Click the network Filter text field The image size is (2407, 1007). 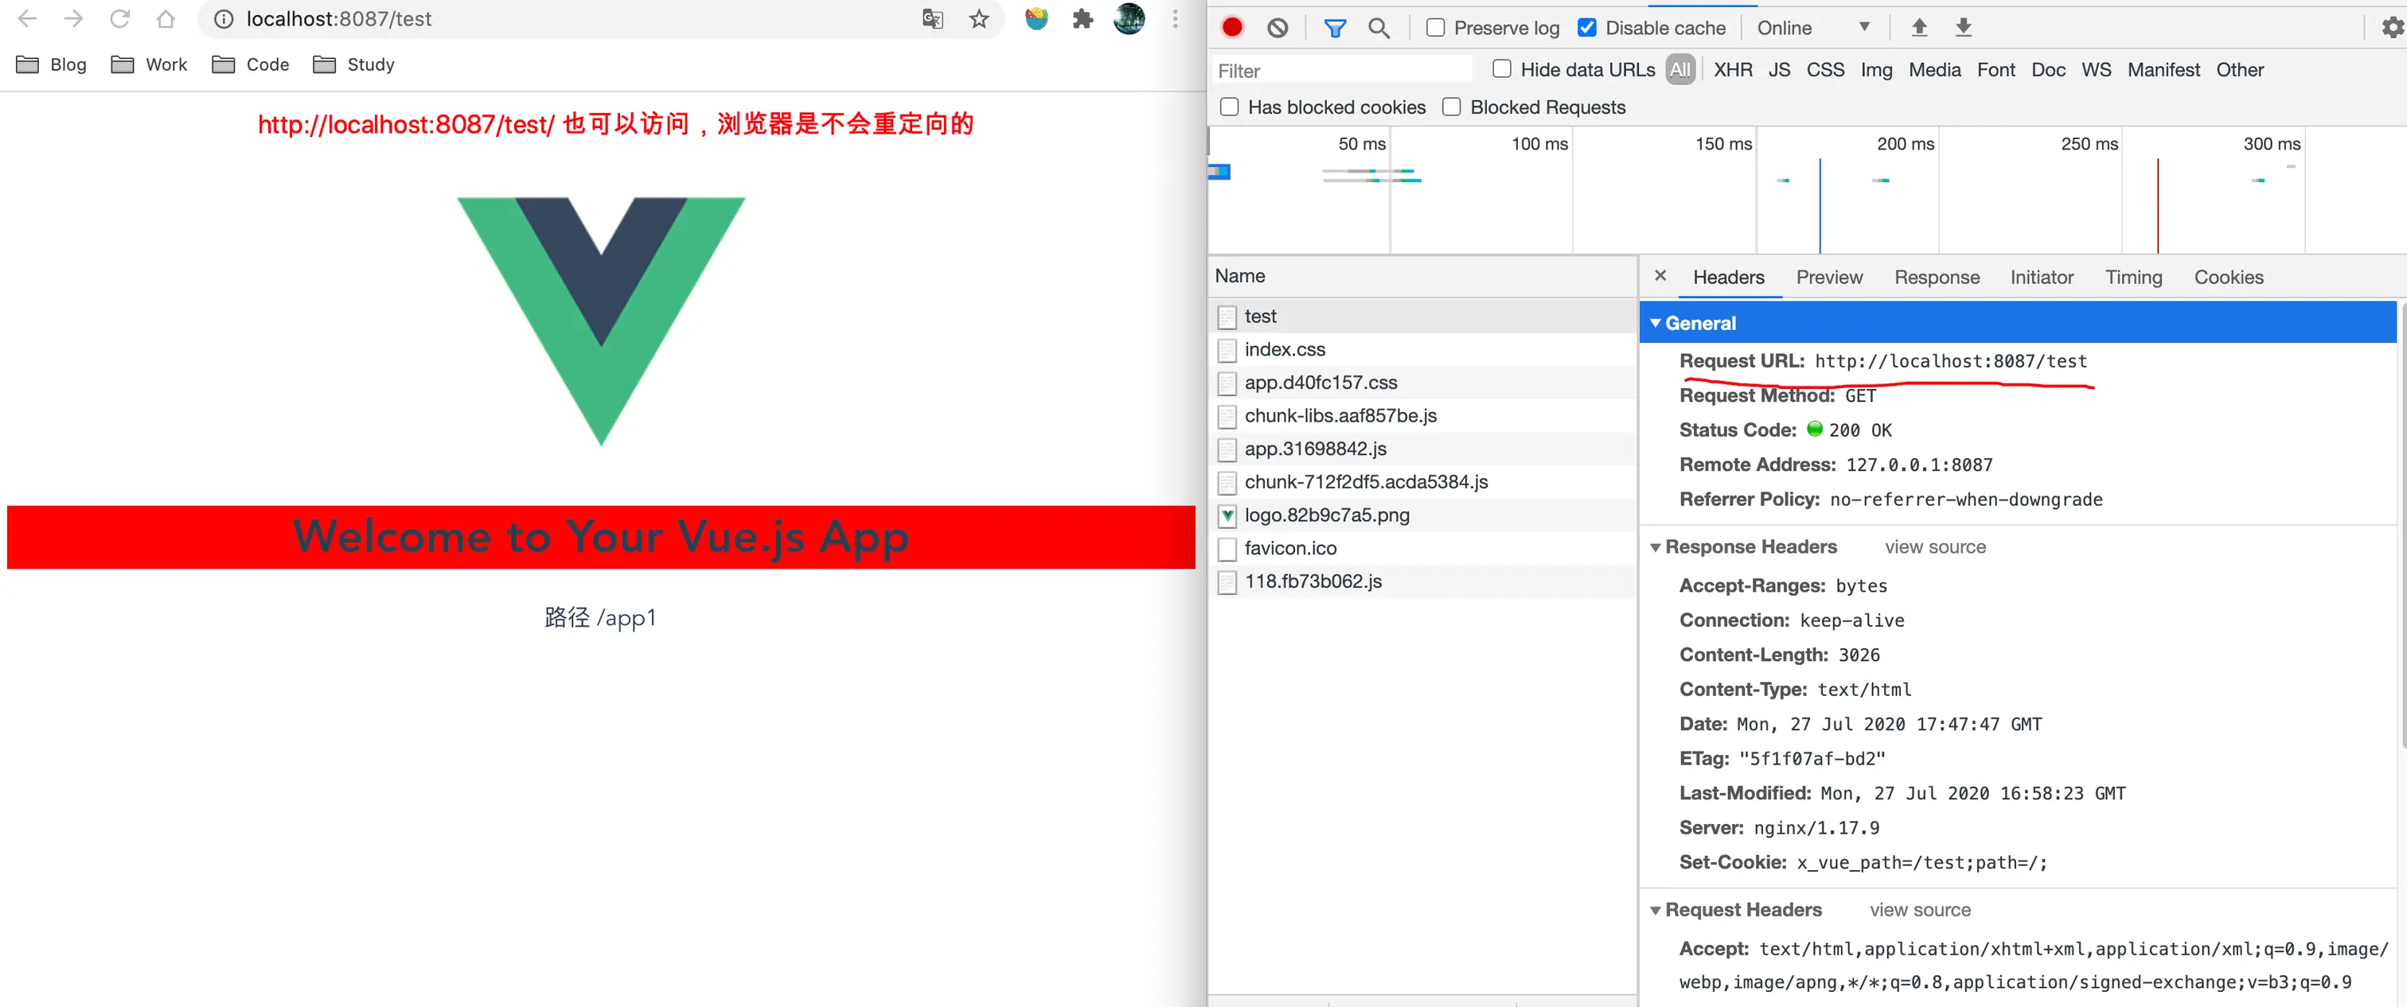point(1342,71)
